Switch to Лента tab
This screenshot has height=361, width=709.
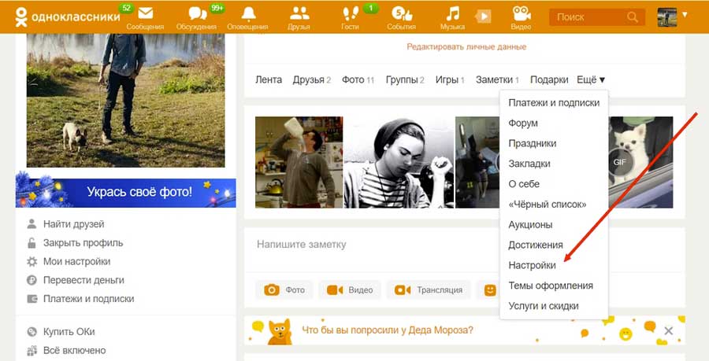[x=269, y=80]
